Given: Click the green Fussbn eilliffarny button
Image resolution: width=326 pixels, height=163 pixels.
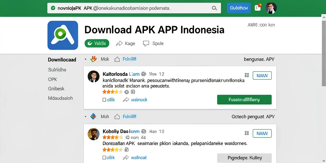Looking at the screenshot, I should [244, 100].
